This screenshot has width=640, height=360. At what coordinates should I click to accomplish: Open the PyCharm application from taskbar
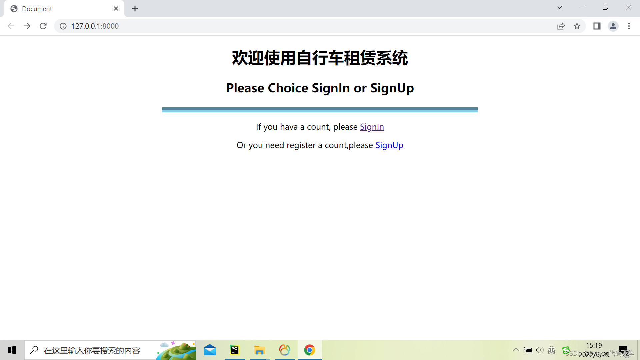click(x=234, y=350)
